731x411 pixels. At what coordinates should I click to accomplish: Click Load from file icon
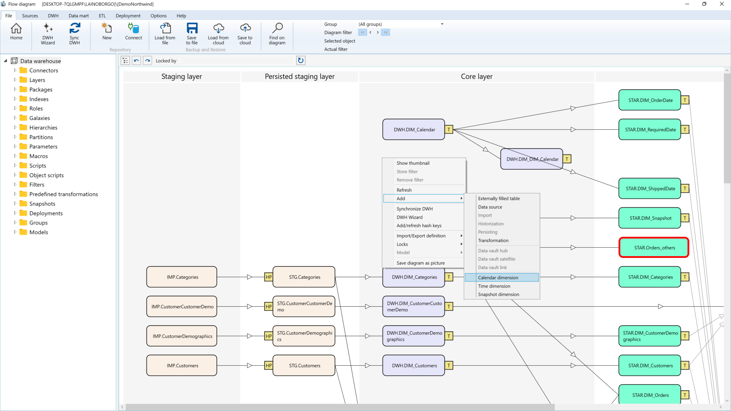click(165, 34)
